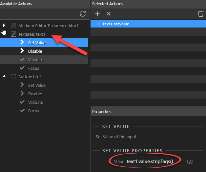Viewport: 206px width, 172px height.
Task: Expand the Medium Editor Textarea editor1 node
Action: click(4, 26)
